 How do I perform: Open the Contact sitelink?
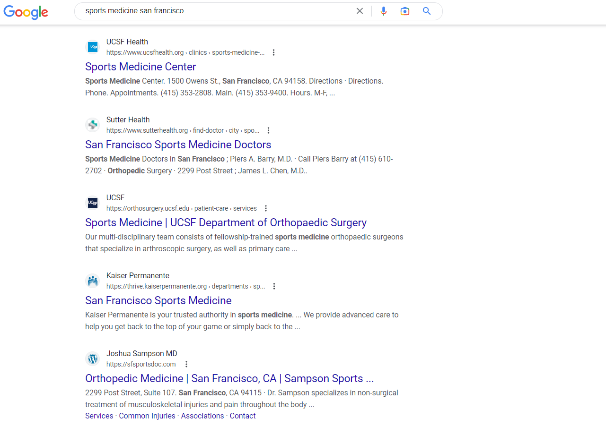pyautogui.click(x=243, y=416)
